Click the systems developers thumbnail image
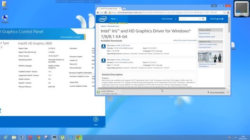250x140 pixels. tap(210, 56)
